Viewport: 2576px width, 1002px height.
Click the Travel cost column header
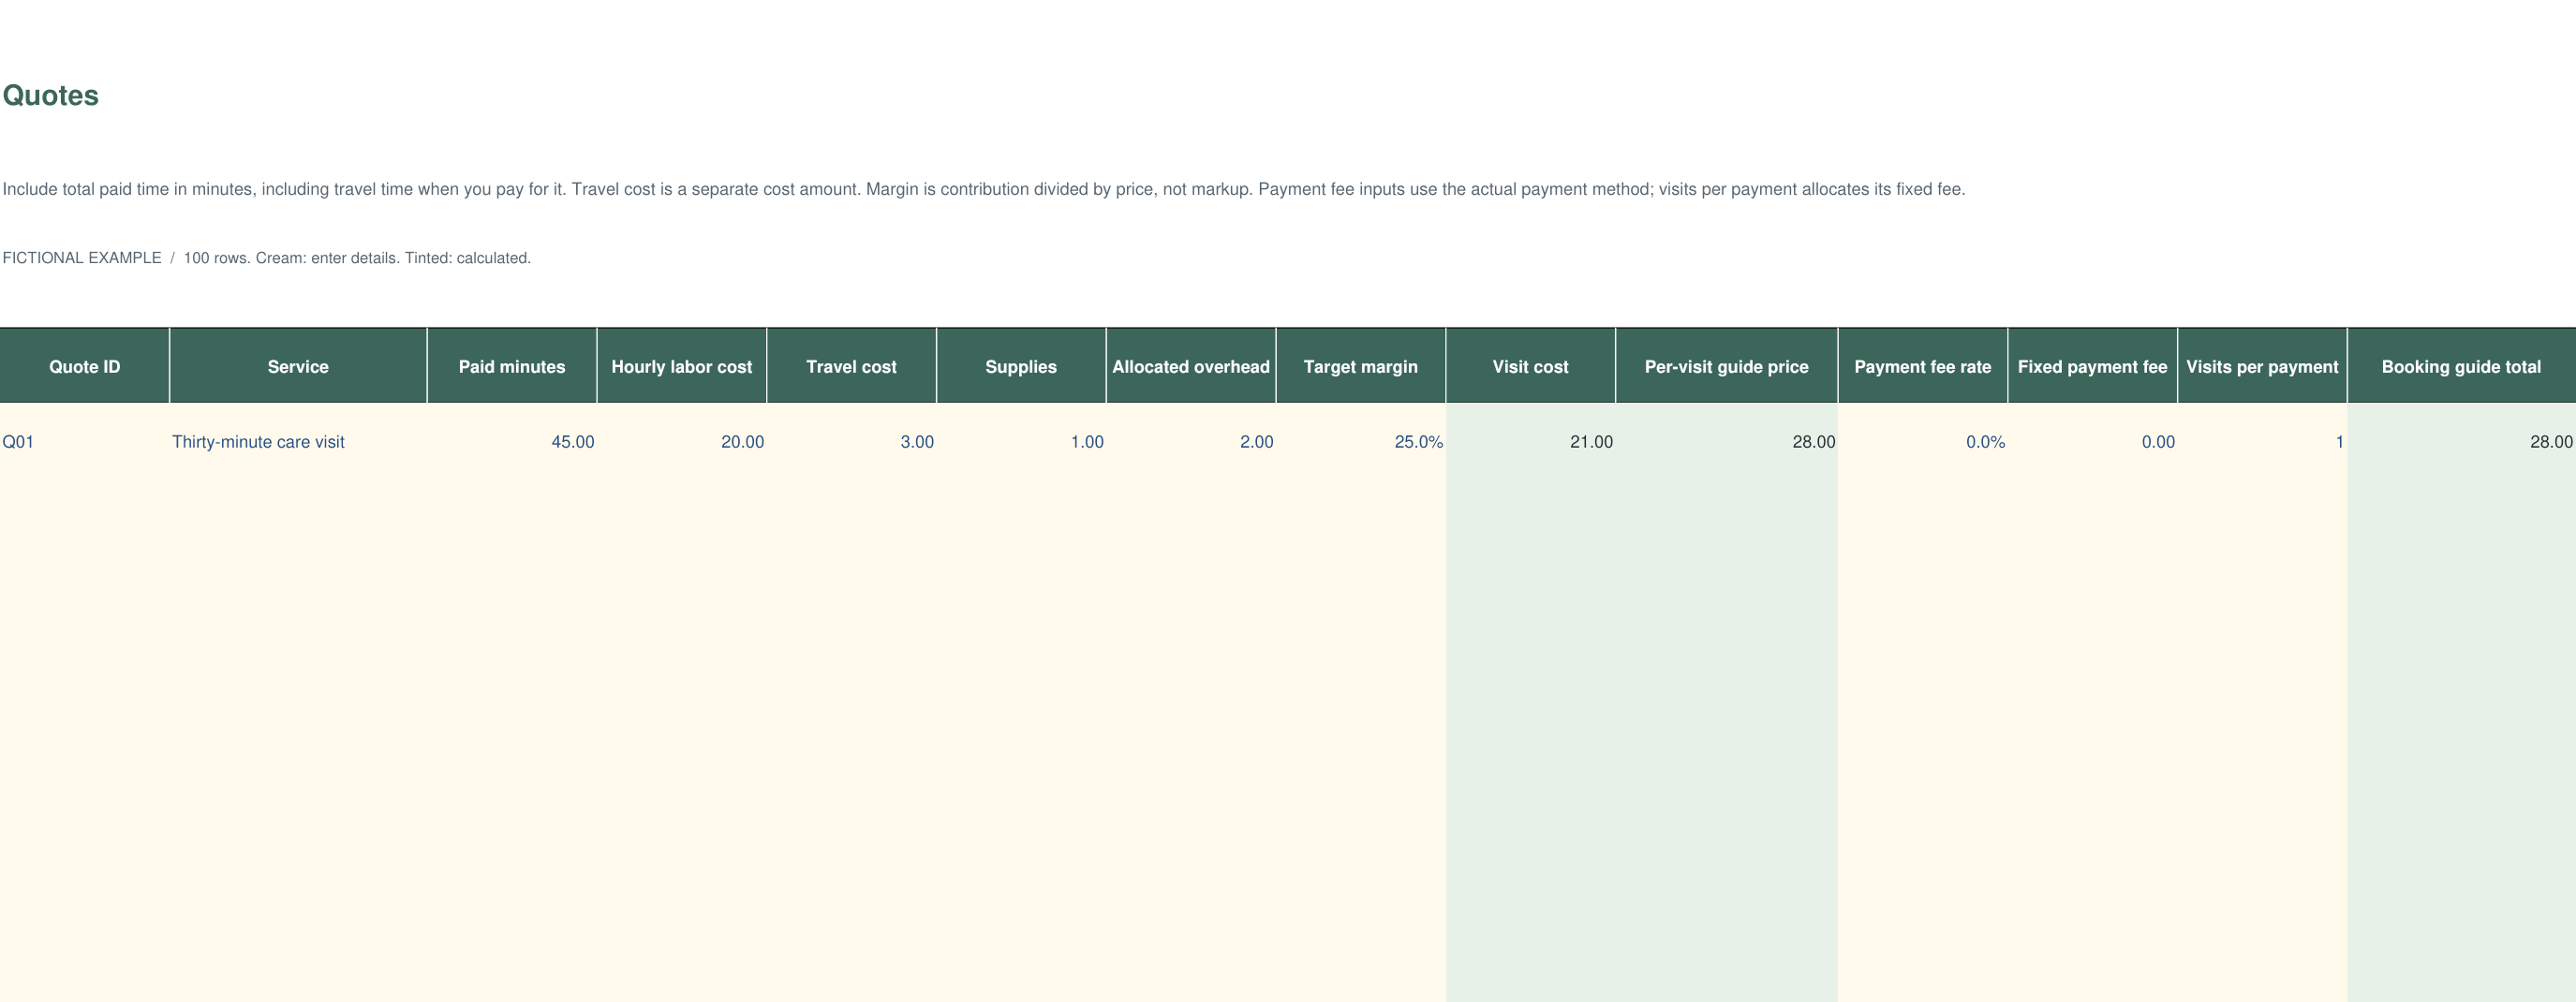pos(852,366)
